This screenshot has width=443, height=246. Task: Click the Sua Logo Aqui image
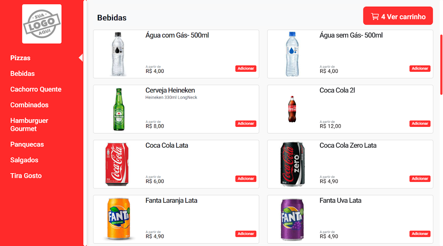42,24
